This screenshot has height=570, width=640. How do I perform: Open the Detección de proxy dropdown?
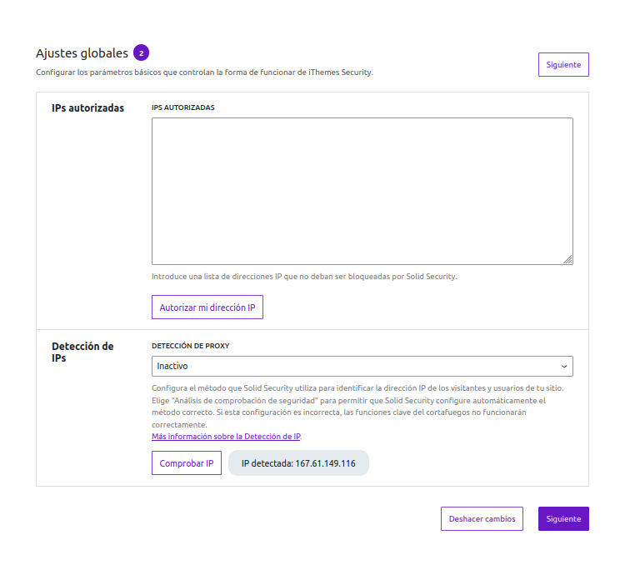pos(362,366)
